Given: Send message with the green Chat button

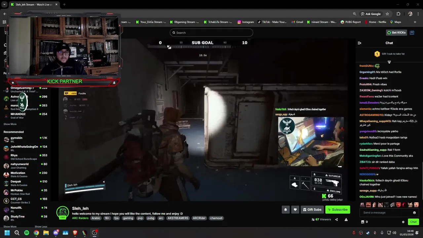Looking at the screenshot, I should 413,222.
